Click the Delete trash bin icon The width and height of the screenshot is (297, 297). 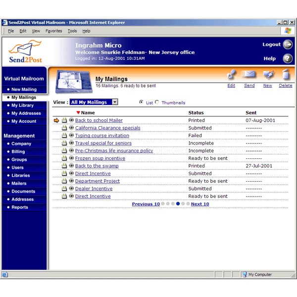point(286,74)
